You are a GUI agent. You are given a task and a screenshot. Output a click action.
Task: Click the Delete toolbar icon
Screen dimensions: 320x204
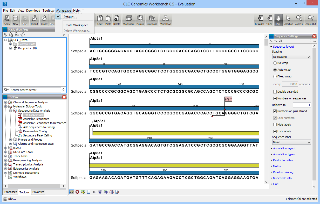[117, 20]
